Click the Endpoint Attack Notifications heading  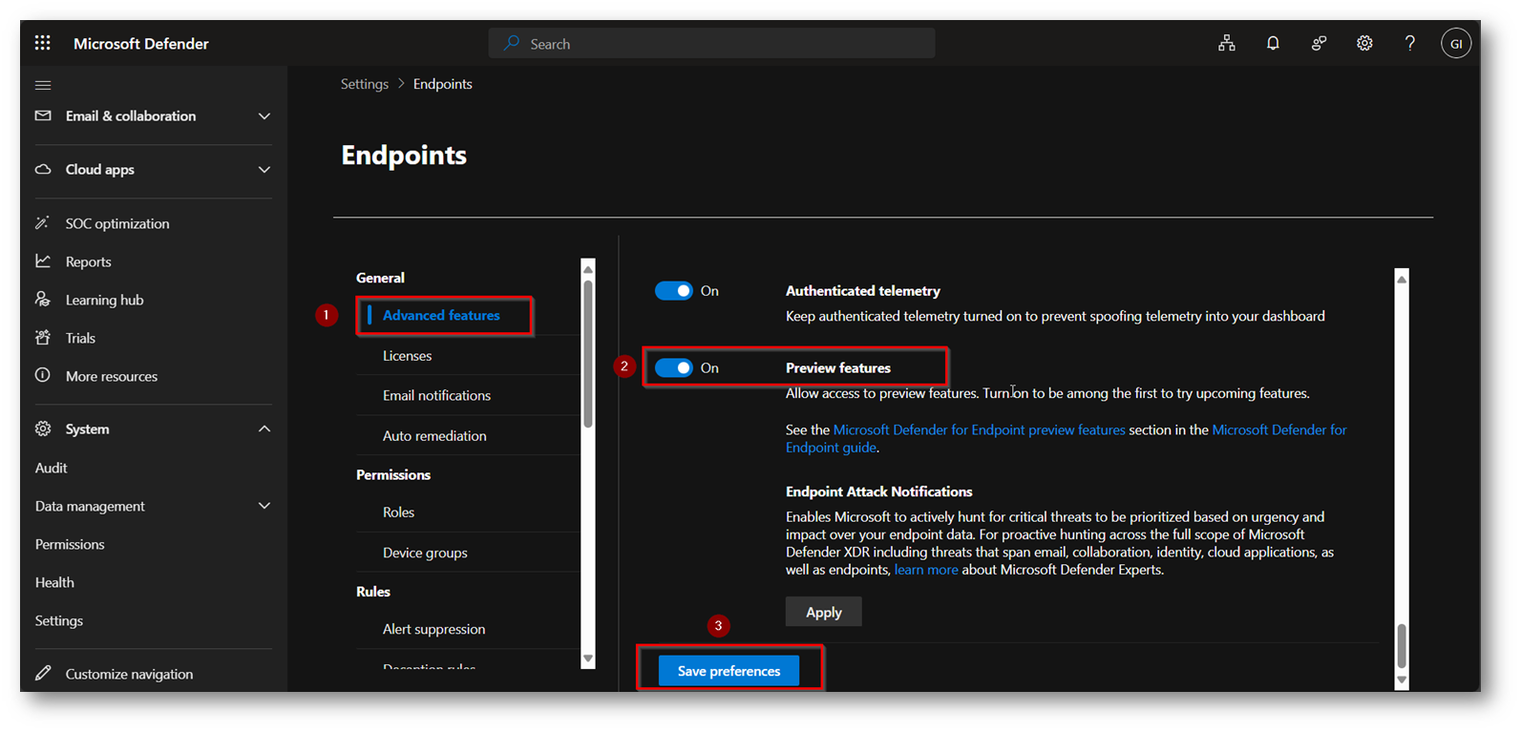click(x=878, y=491)
